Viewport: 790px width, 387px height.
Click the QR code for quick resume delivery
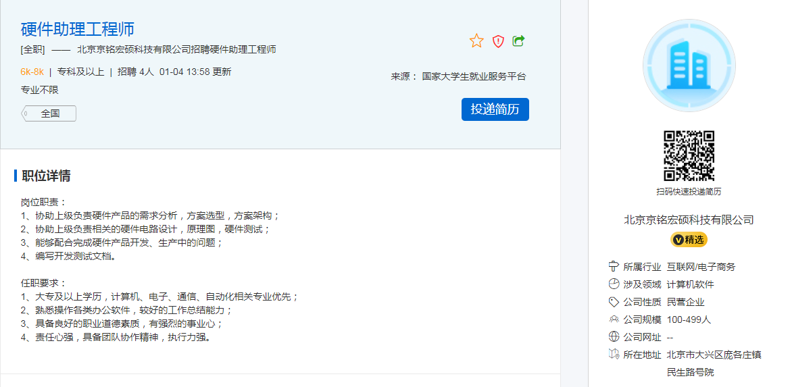click(x=689, y=155)
